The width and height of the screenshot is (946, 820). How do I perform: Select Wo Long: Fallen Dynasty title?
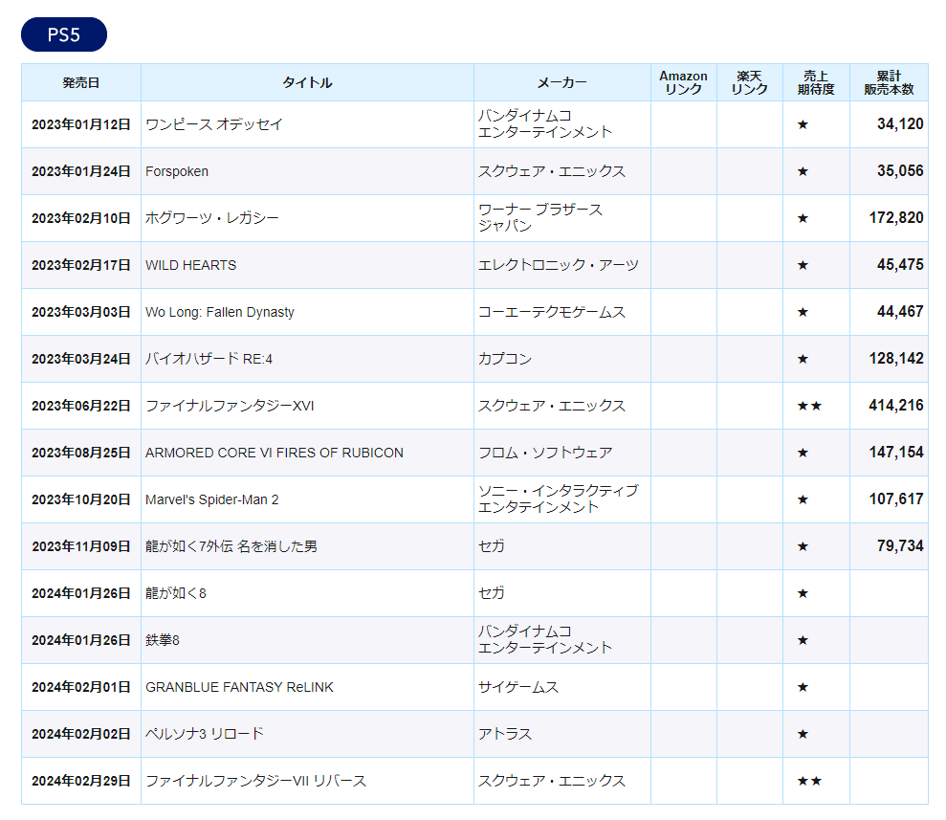pos(220,312)
